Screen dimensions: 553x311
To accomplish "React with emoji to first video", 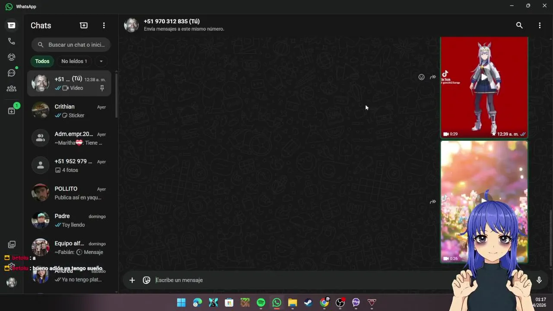I will click(421, 77).
